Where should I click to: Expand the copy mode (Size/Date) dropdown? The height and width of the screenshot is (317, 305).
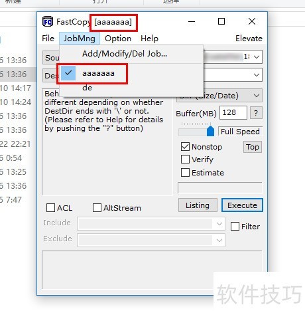pyautogui.click(x=257, y=96)
